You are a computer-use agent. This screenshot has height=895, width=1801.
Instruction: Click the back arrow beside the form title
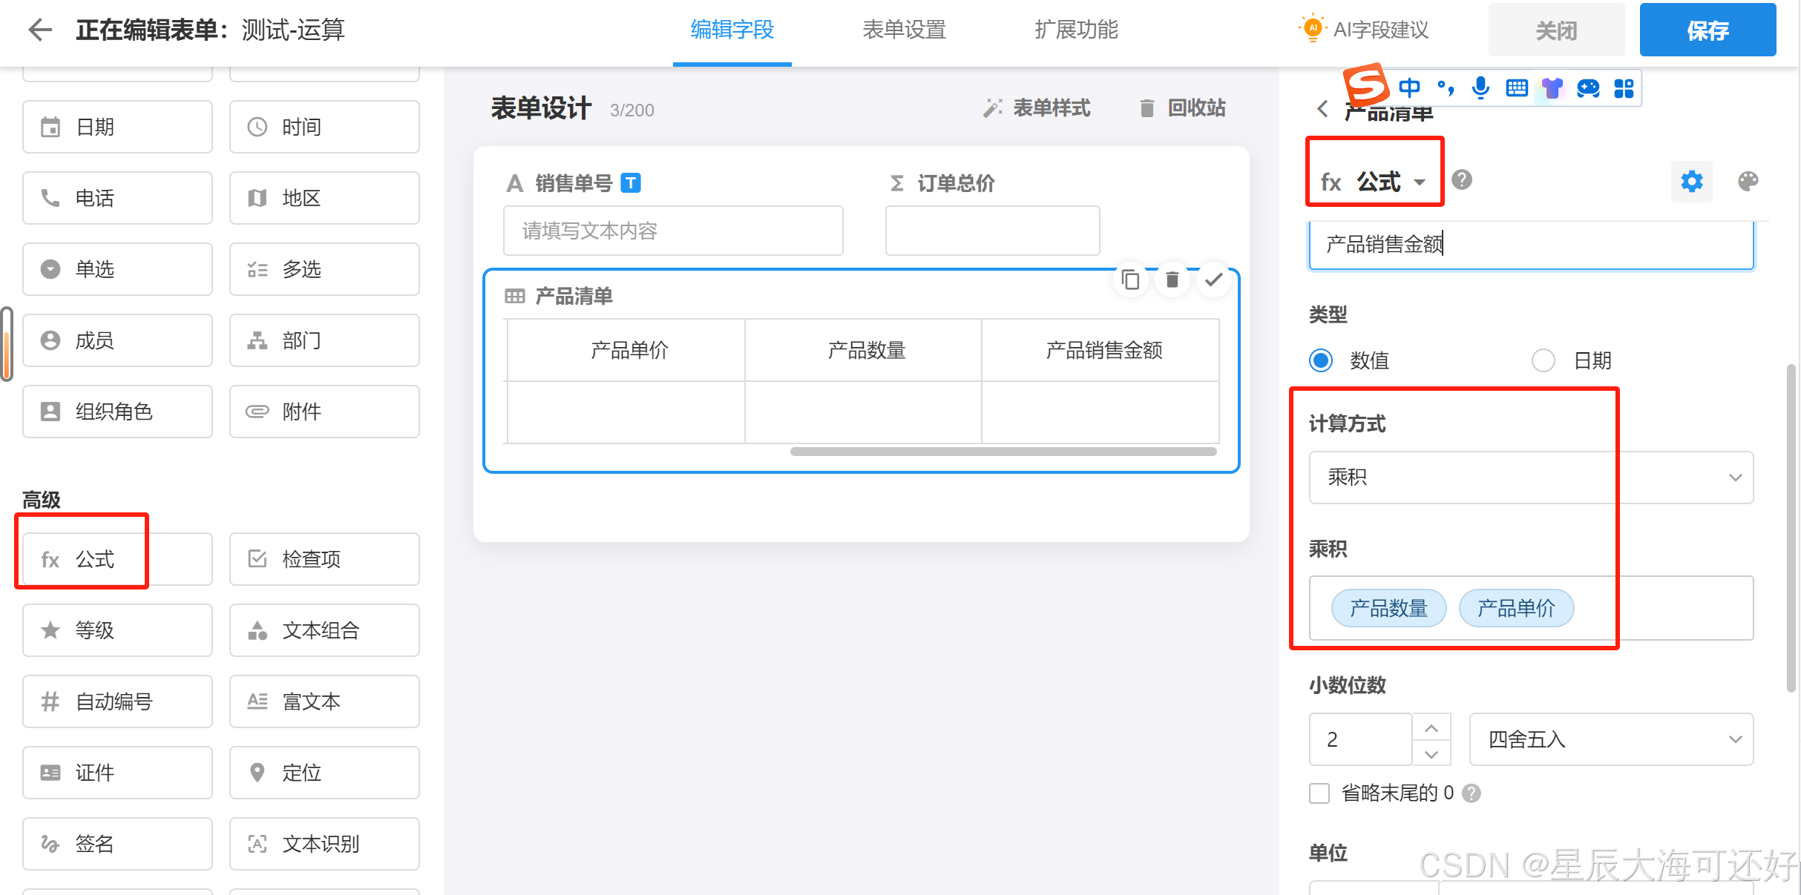(40, 30)
